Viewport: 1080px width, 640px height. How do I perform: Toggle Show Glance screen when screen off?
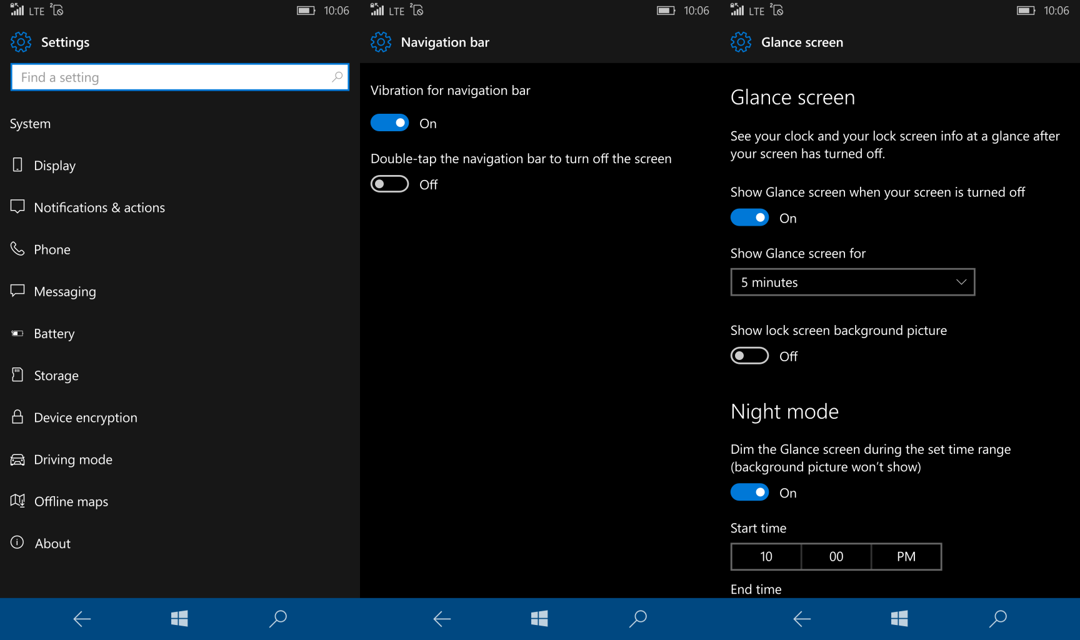pyautogui.click(x=750, y=217)
